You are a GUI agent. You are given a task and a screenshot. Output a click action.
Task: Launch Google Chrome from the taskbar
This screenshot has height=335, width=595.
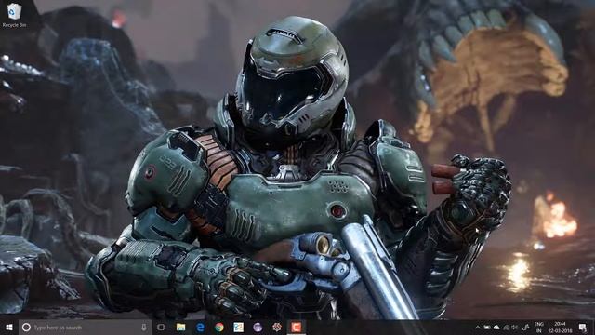point(219,327)
